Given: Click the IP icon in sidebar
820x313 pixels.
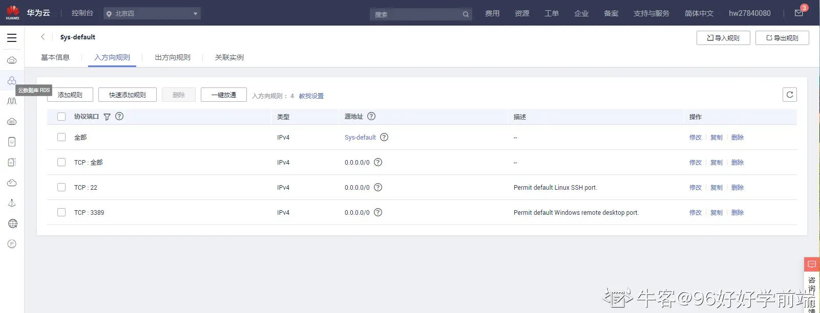Looking at the screenshot, I should [x=12, y=244].
